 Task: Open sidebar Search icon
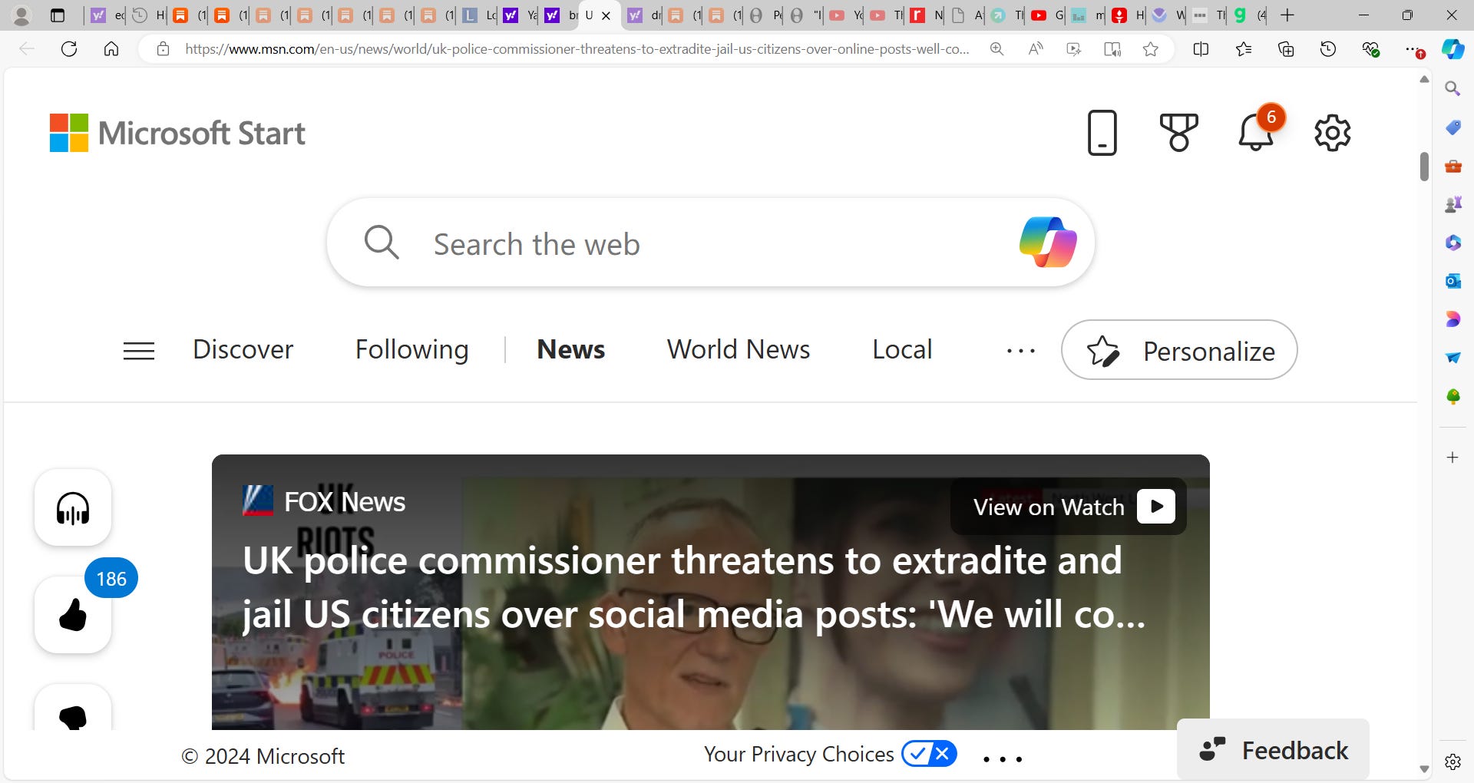point(1453,88)
